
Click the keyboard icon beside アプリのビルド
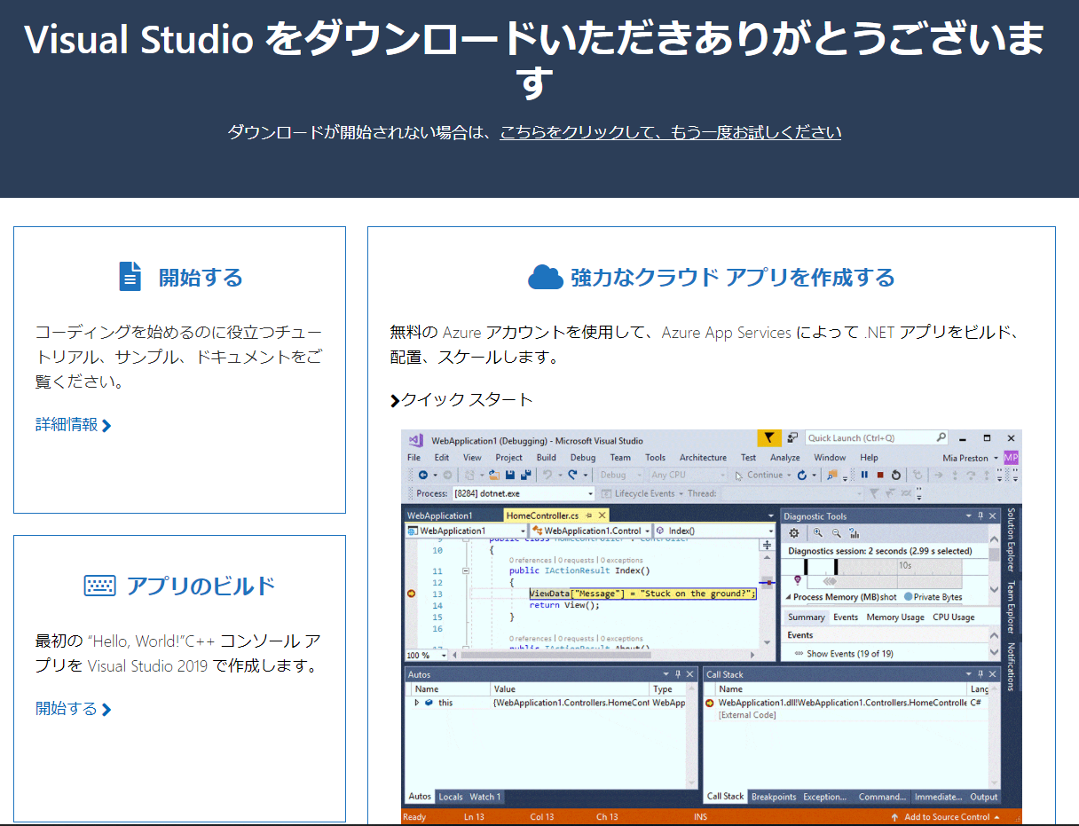point(99,586)
